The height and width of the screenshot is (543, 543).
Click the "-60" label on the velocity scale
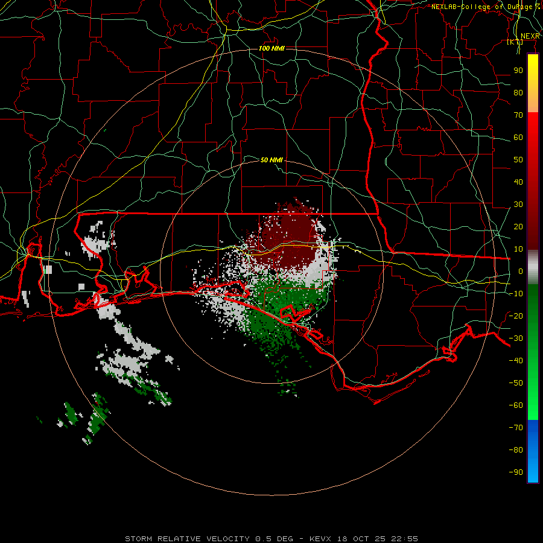pyautogui.click(x=516, y=405)
